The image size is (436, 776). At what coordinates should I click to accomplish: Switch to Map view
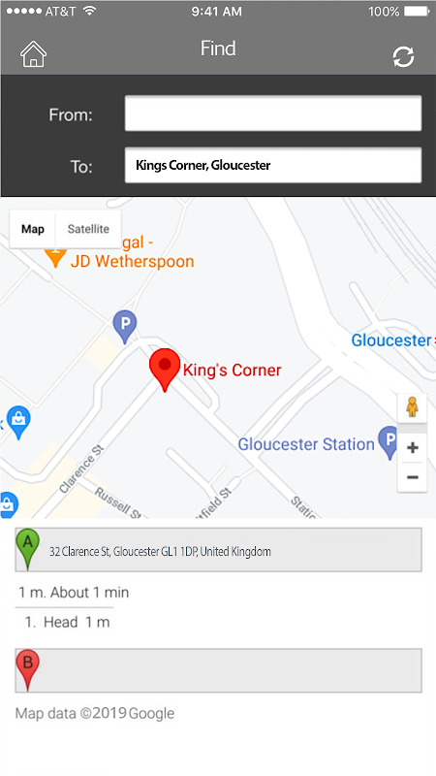(33, 229)
